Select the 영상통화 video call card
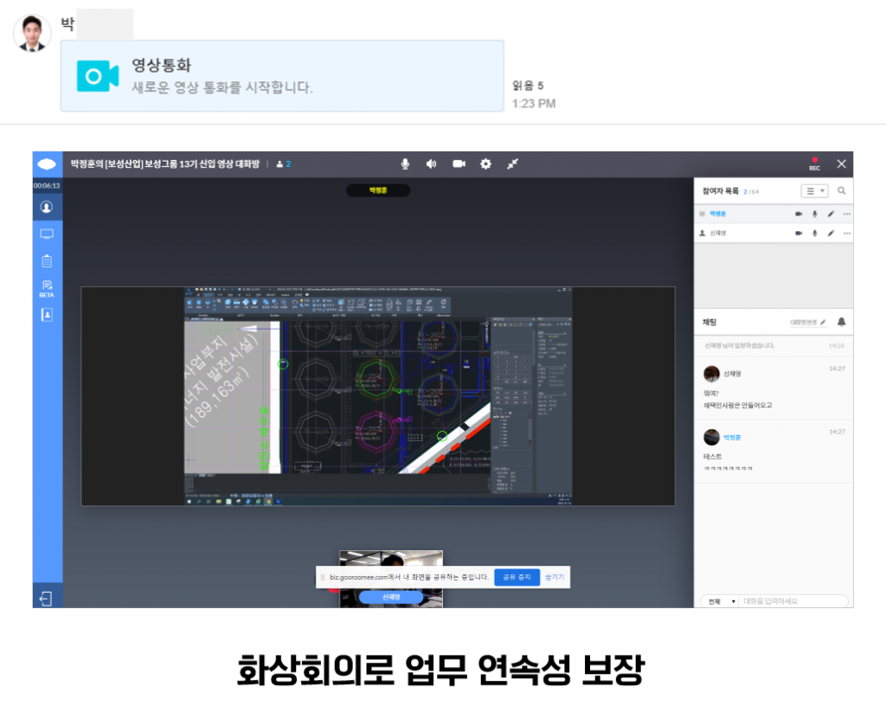 point(282,76)
